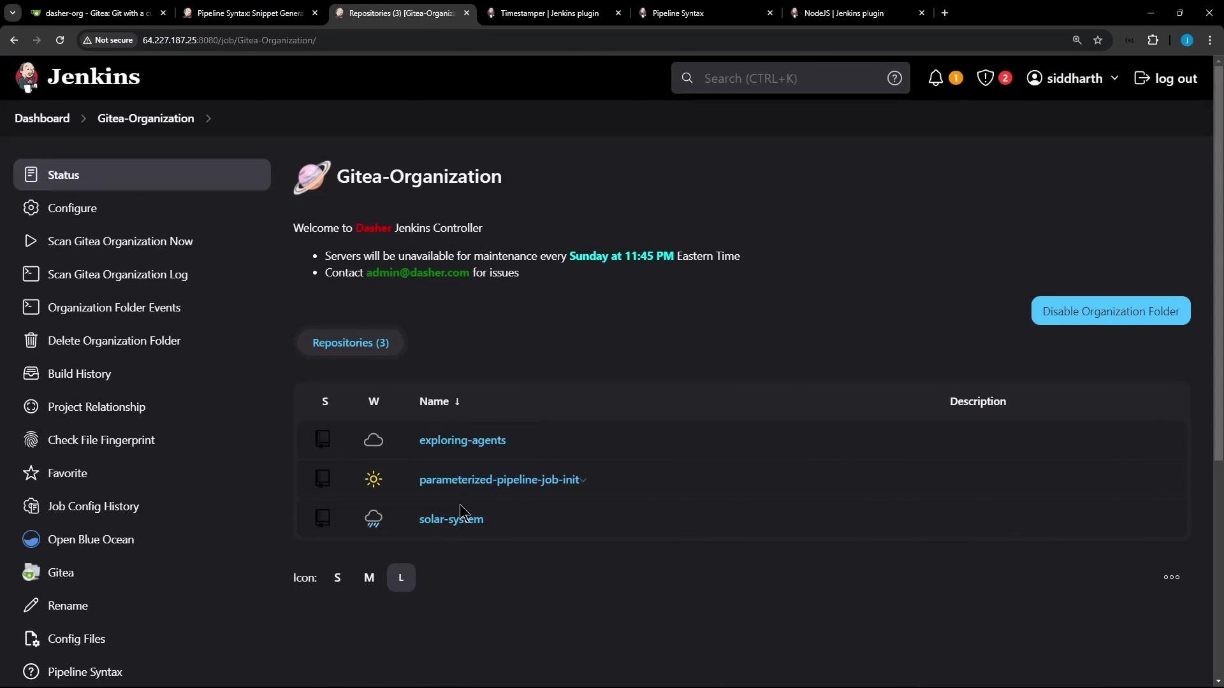Switch to Pipeline Syntax Snippet Generator tab
The width and height of the screenshot is (1224, 688).
(249, 13)
